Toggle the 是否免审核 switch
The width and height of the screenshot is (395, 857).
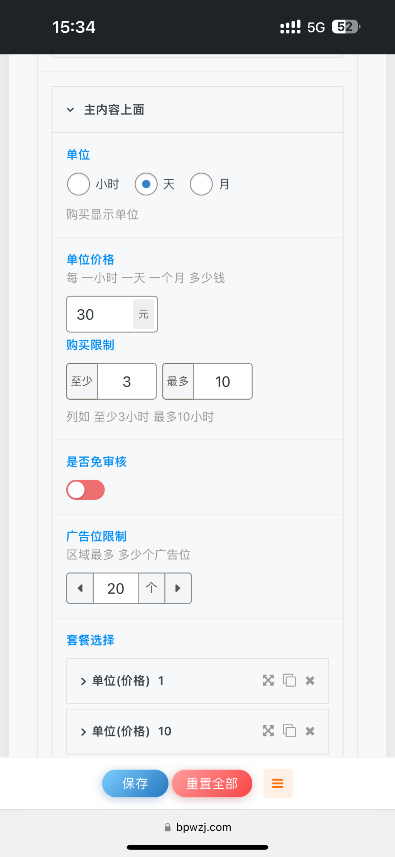coord(86,490)
